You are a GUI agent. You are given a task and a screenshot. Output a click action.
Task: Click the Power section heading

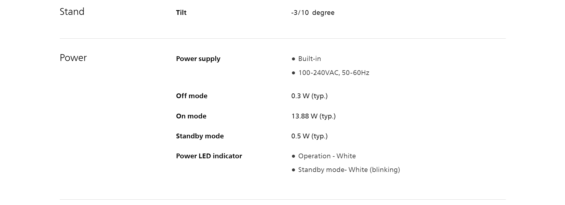[x=73, y=58]
